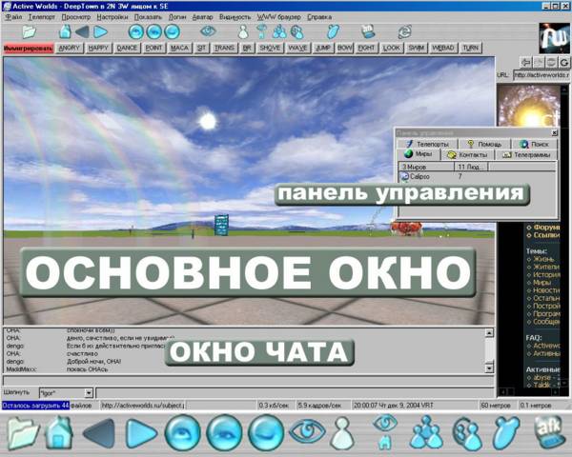Click the red Иммигрировать button
Viewport: 572px width, 457px height.
(x=29, y=49)
